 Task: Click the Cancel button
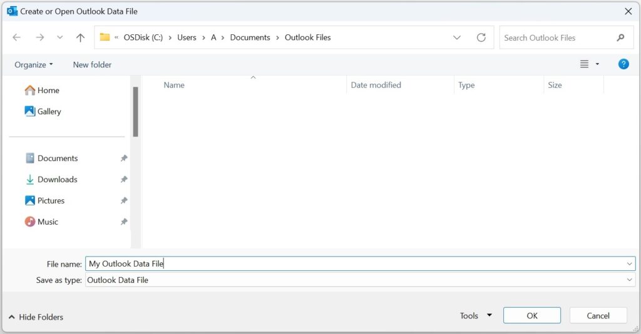(598, 316)
